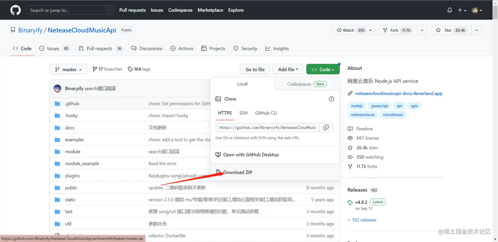
Task: Select the HTTPS clone option
Action: coord(225,113)
